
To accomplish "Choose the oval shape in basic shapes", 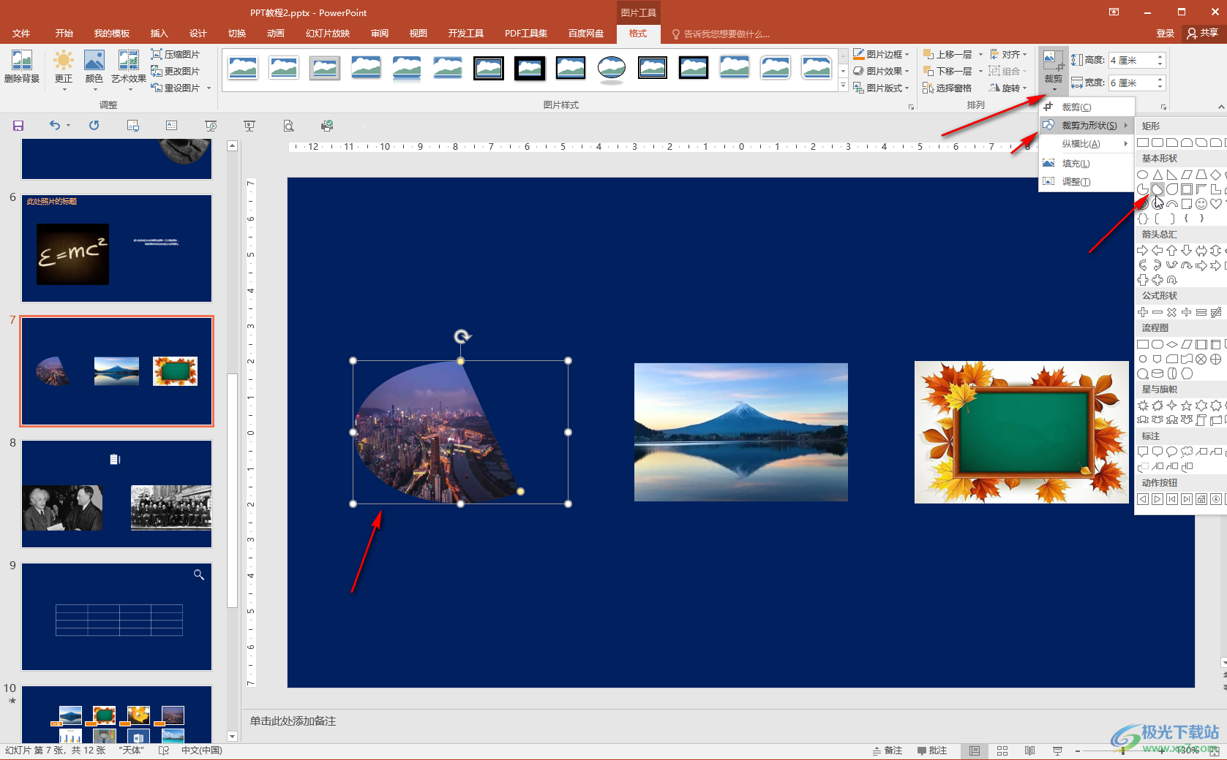I will pos(1143,175).
